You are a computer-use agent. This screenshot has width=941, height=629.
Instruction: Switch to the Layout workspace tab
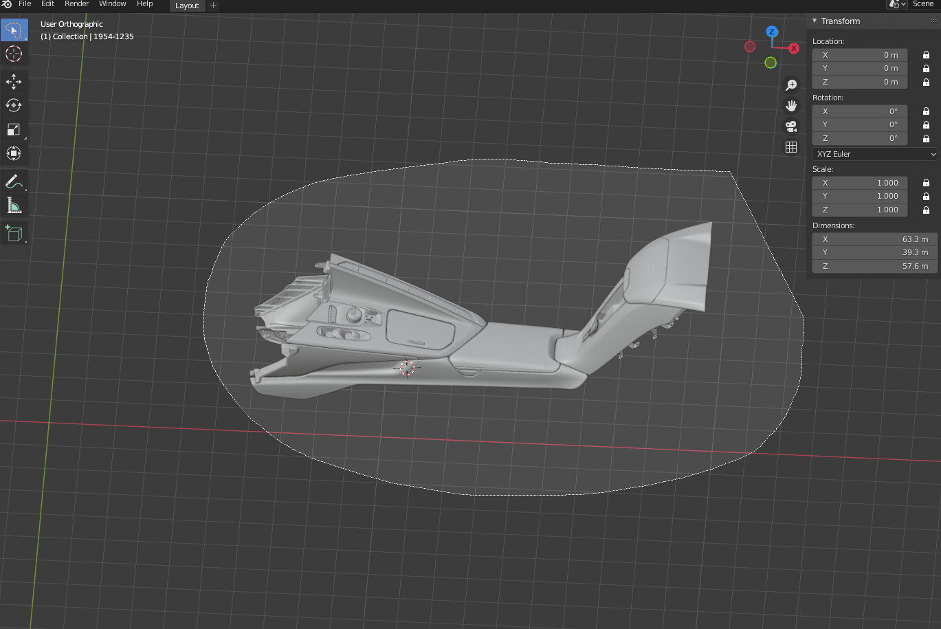186,5
